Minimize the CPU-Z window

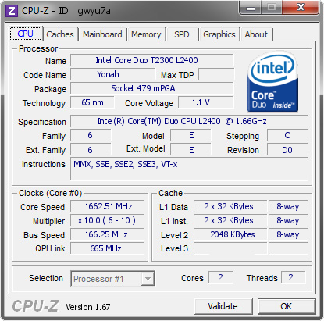[x=251, y=9]
